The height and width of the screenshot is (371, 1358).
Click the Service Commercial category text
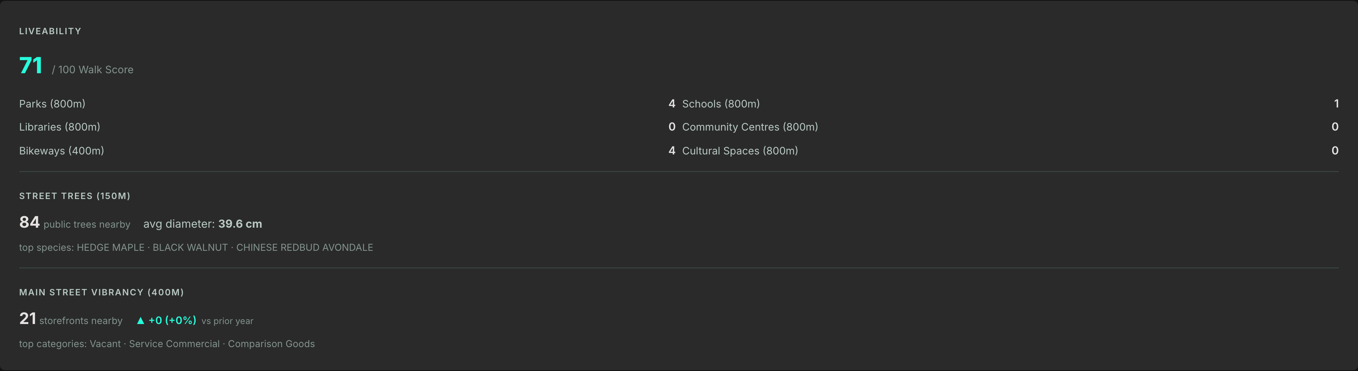coord(175,344)
